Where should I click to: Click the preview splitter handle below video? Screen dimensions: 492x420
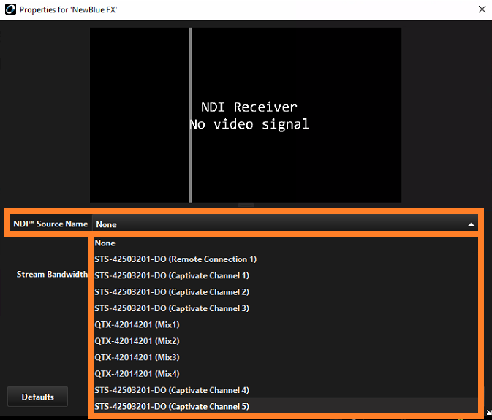click(x=246, y=205)
